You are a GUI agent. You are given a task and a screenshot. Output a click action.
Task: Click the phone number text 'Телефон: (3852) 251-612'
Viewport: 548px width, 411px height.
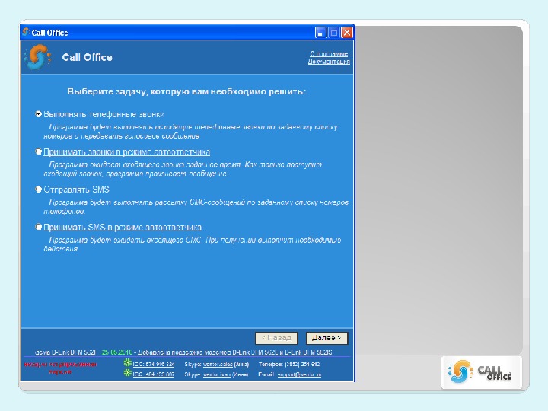click(289, 364)
